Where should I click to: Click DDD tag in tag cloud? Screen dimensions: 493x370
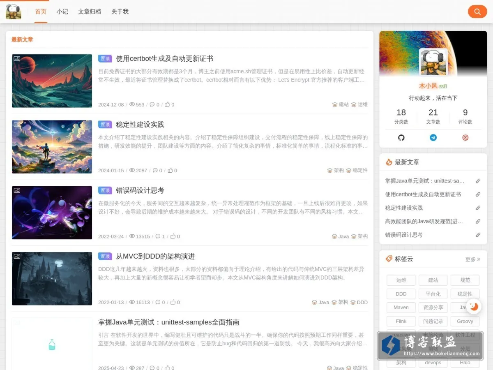401,294
